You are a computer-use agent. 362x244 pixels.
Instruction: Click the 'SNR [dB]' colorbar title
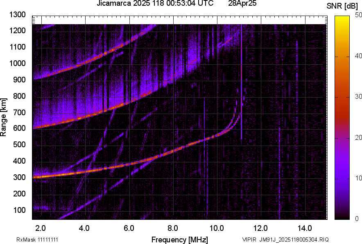click(342, 6)
